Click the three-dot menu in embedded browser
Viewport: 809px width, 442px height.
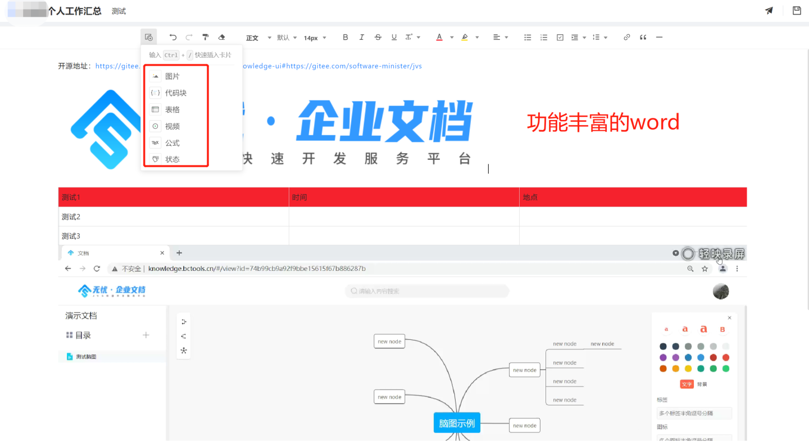737,269
